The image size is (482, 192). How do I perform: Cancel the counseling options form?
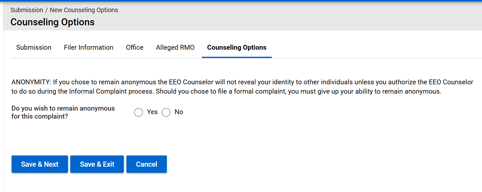(147, 164)
